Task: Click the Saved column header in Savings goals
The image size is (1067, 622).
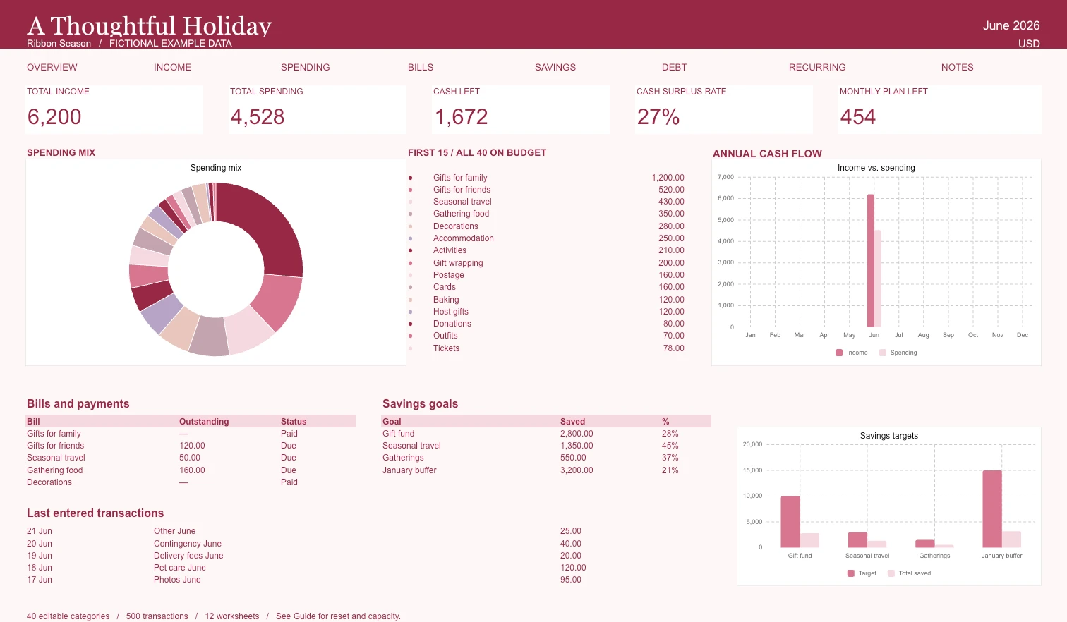Action: point(572,422)
